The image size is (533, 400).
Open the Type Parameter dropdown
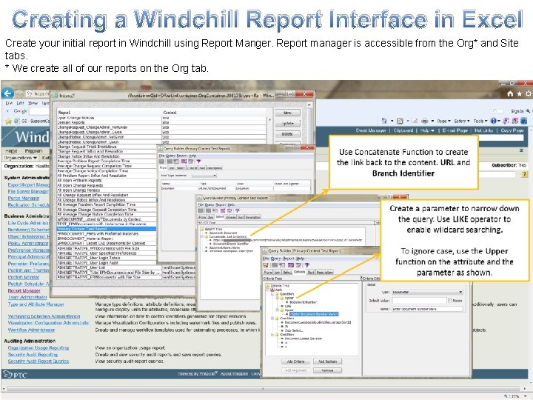tap(427, 292)
